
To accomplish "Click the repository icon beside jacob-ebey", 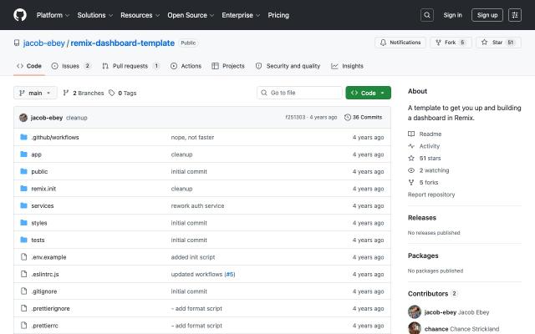I will (x=17, y=43).
